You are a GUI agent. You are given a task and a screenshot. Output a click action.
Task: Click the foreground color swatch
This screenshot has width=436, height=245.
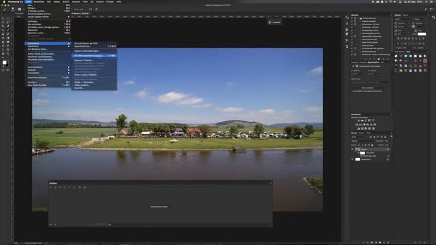coord(4,63)
